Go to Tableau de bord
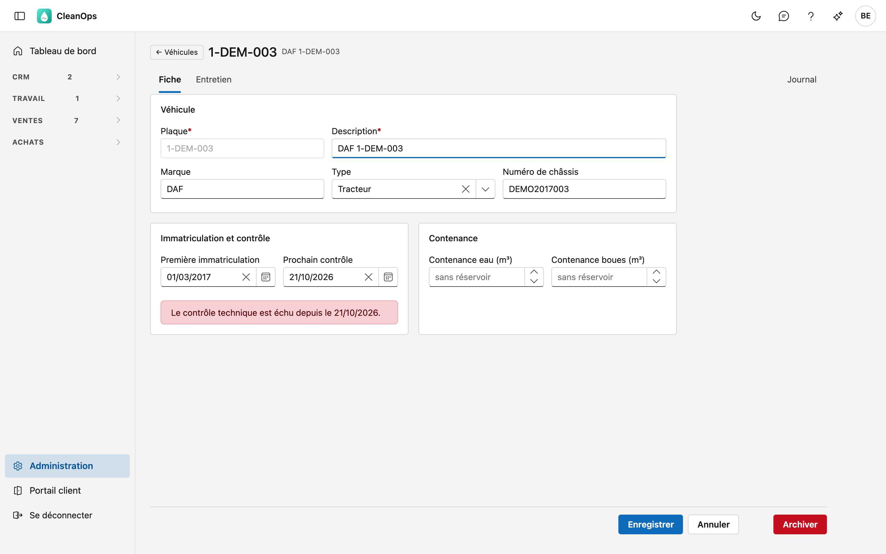The image size is (886, 554). (67, 51)
